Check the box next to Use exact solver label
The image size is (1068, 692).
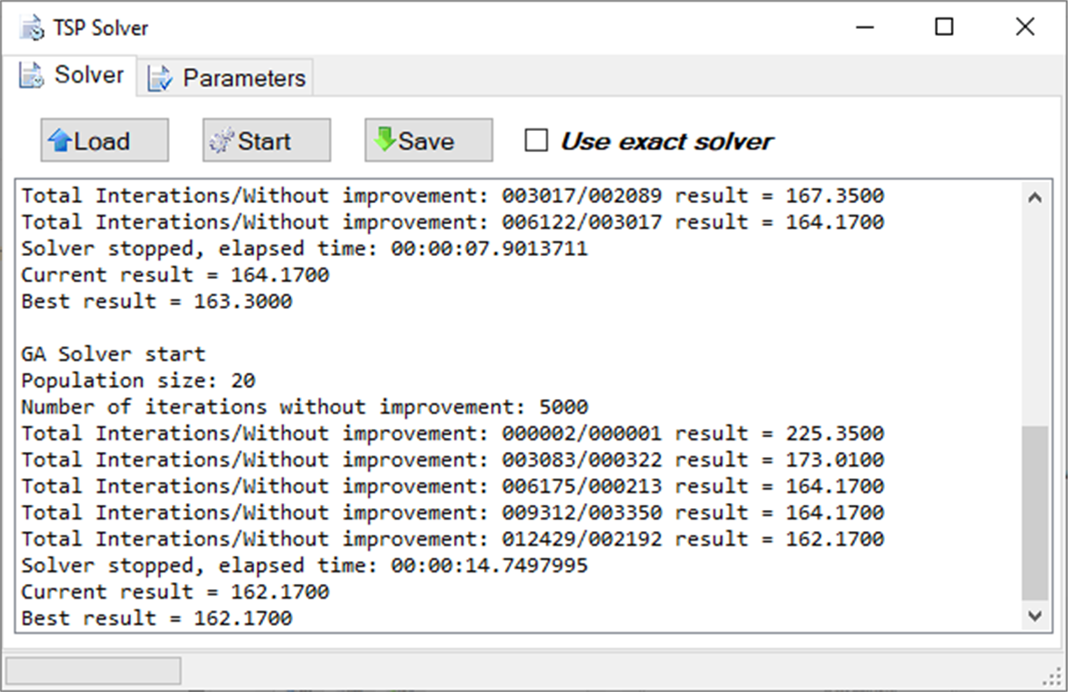[535, 139]
